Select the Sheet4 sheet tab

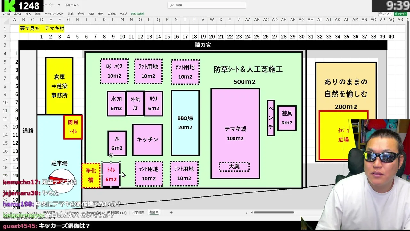[32, 213]
